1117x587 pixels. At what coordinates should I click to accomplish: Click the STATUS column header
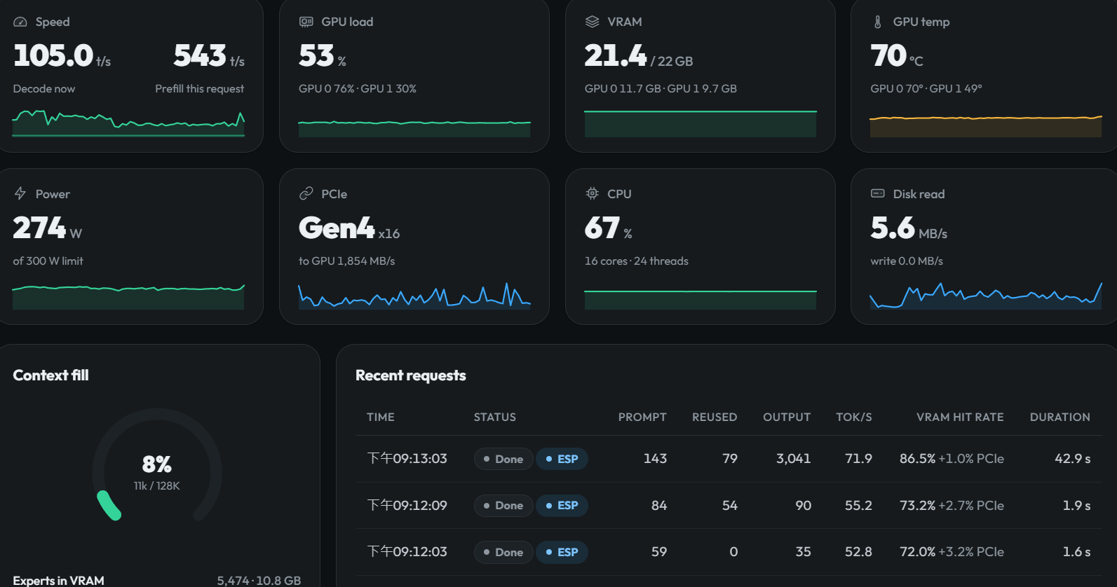click(495, 417)
